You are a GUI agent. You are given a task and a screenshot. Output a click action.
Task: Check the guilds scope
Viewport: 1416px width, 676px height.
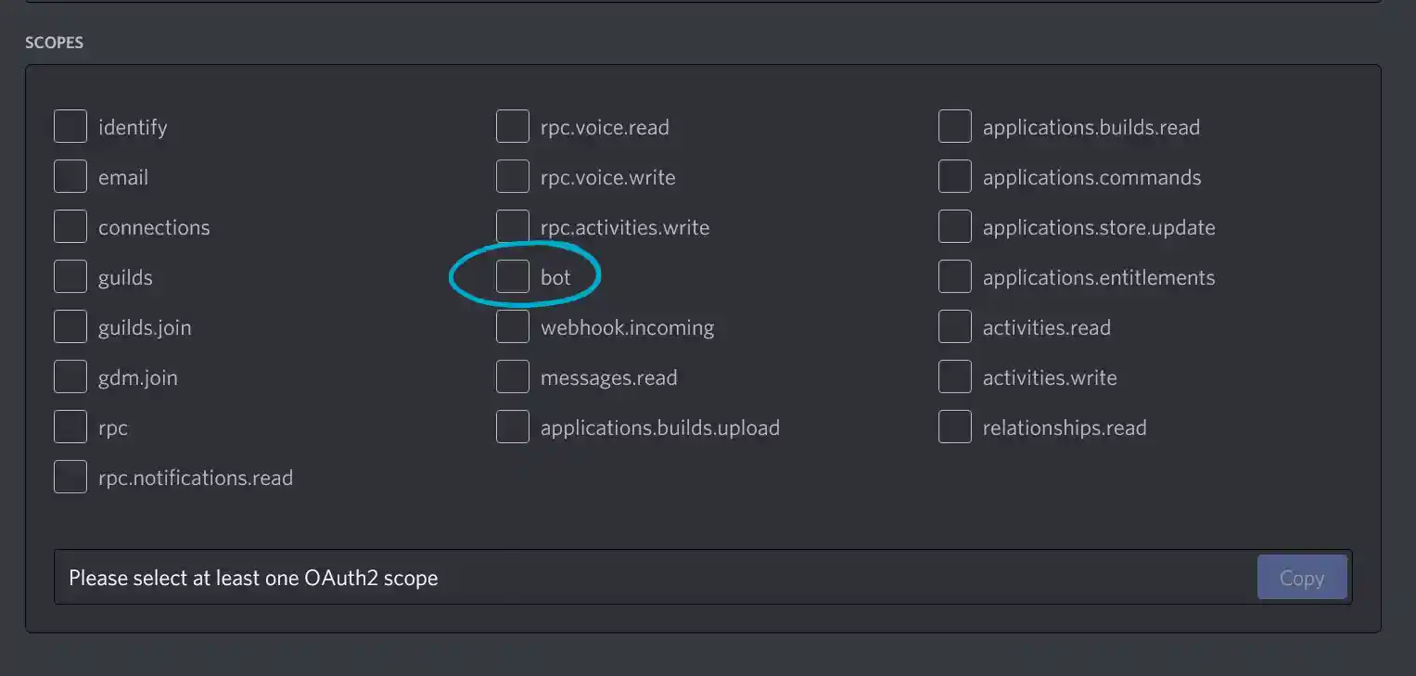[x=70, y=276]
